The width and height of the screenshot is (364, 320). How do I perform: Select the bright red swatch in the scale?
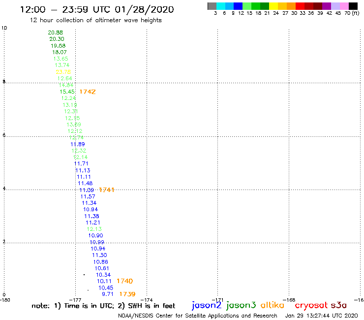click(x=300, y=6)
